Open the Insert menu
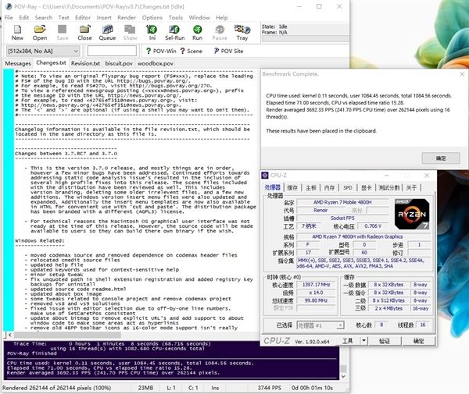469x394 pixels. click(x=104, y=18)
